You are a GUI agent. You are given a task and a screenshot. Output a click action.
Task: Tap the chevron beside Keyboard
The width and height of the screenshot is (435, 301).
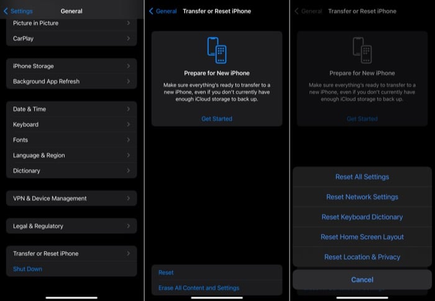(x=128, y=124)
